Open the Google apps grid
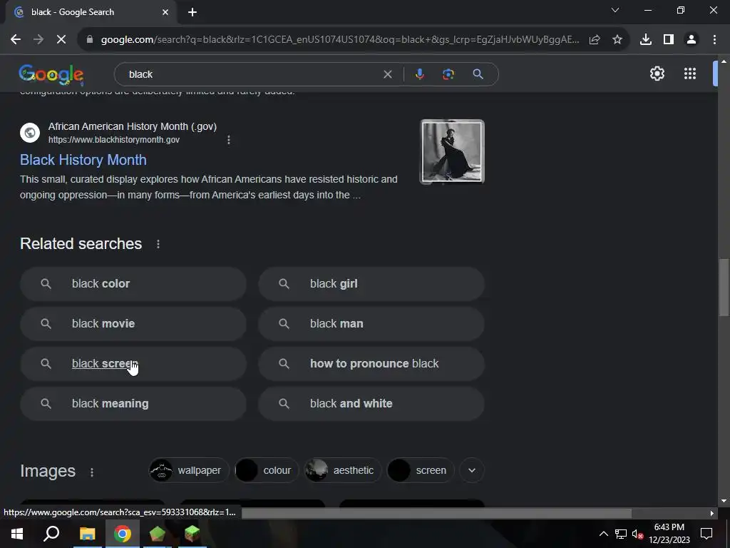This screenshot has height=548, width=730. (x=690, y=73)
